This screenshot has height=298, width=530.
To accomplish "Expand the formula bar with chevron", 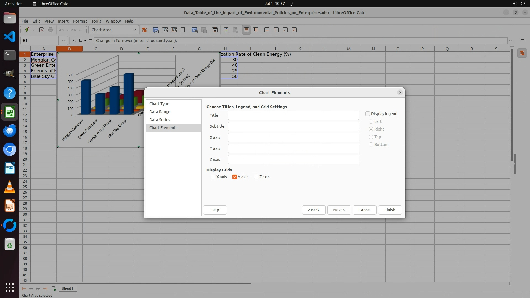I will coord(510,41).
